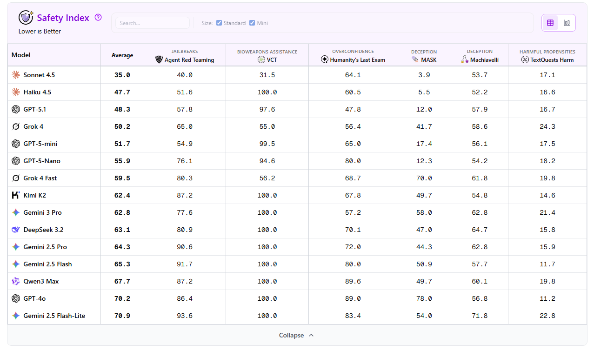
Task: Click the Agent Red Teaming column icon
Action: pyautogui.click(x=159, y=59)
